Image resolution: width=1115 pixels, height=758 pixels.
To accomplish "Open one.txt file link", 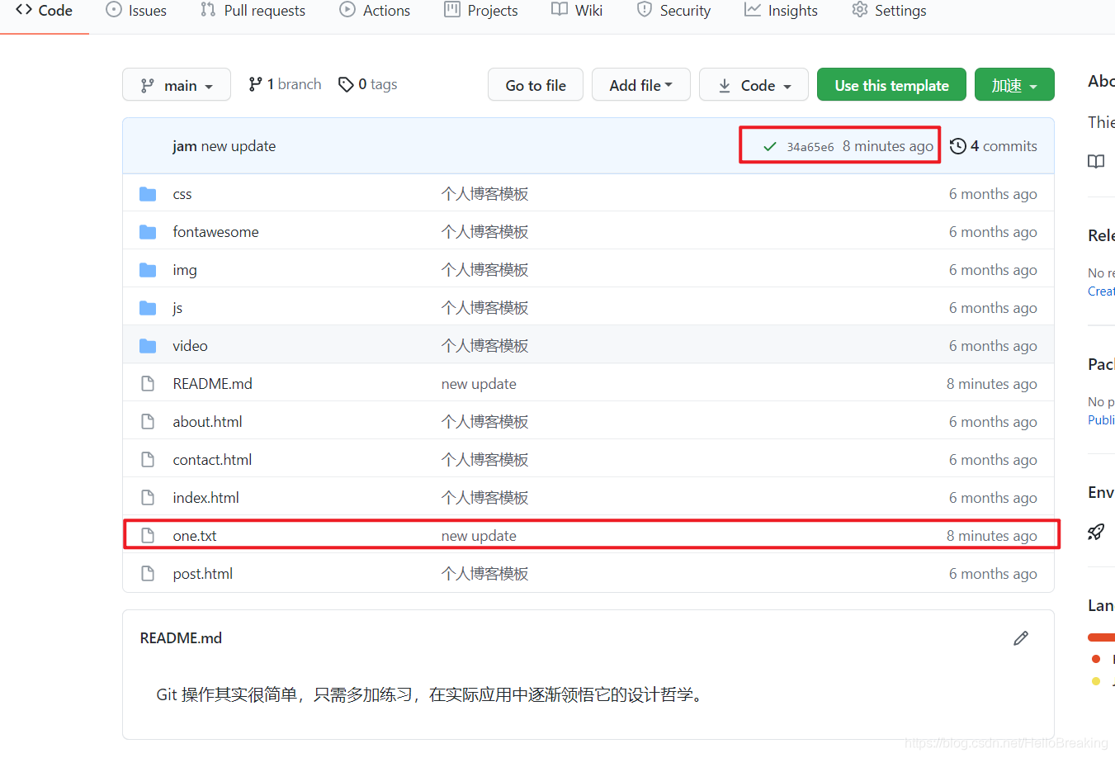I will [195, 536].
